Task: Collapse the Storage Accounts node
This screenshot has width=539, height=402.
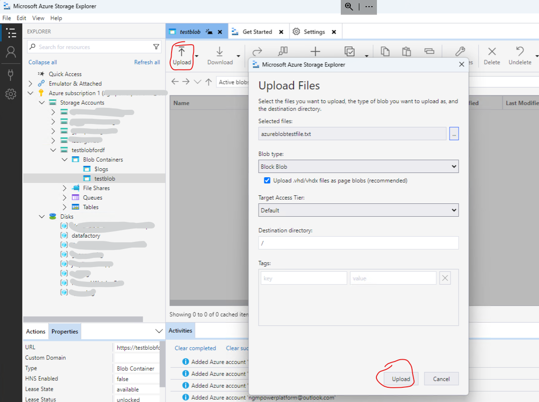Action: click(x=42, y=103)
